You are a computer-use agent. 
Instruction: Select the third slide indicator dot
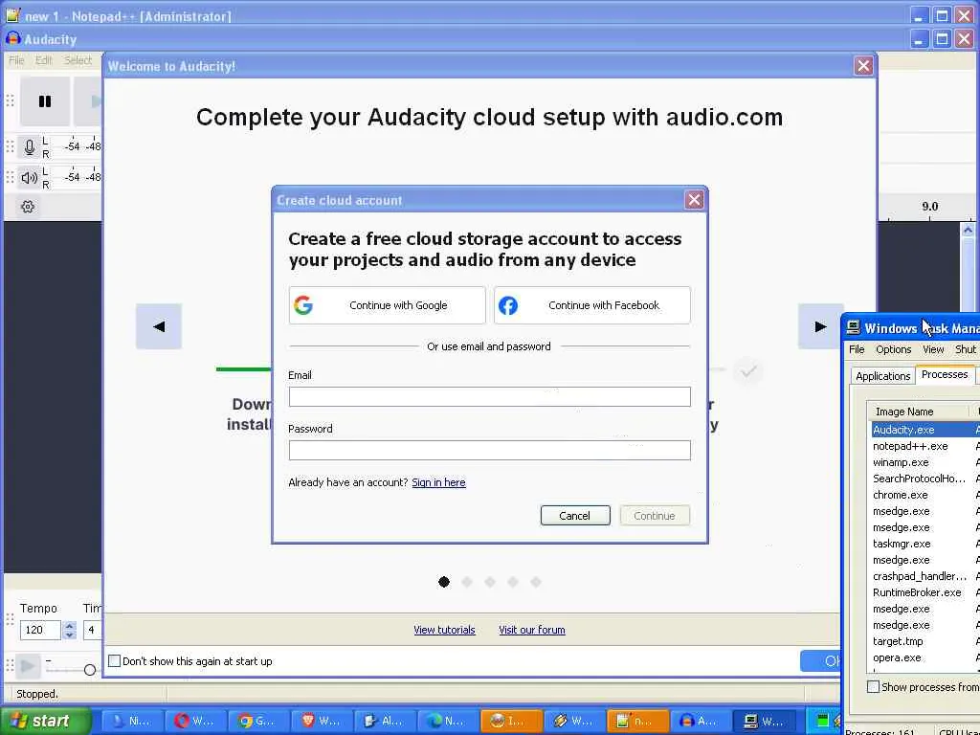490,582
